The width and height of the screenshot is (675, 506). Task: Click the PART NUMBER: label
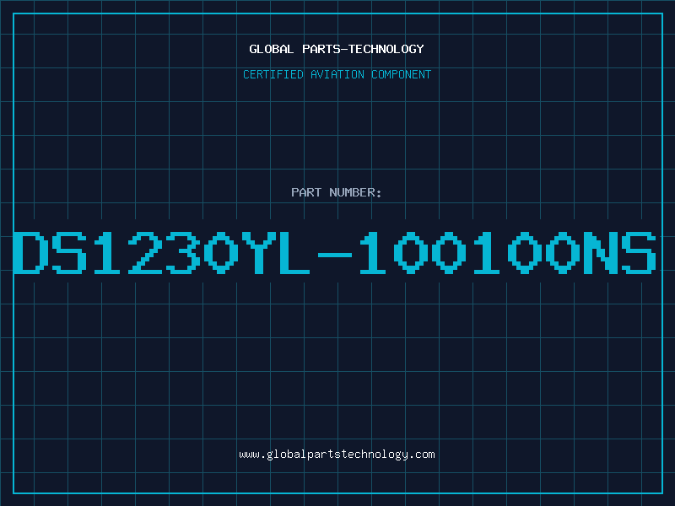337,192
